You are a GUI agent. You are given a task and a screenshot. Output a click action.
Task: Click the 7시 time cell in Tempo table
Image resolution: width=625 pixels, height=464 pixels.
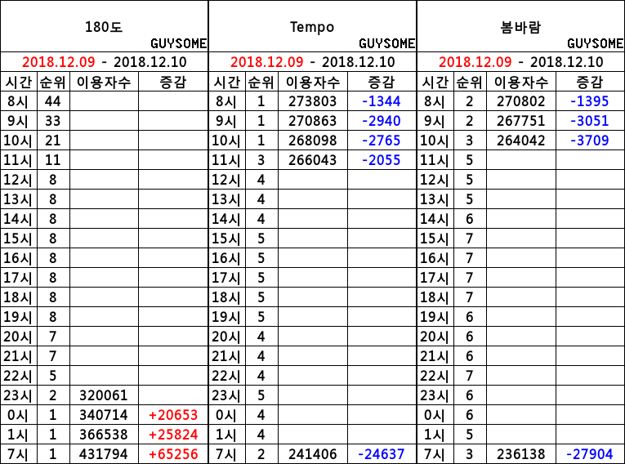[x=226, y=454]
